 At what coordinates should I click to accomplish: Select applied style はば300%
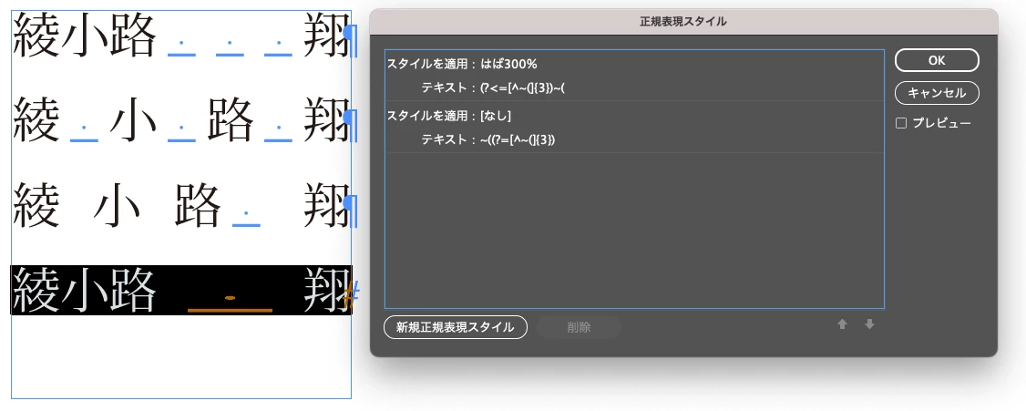coord(508,64)
